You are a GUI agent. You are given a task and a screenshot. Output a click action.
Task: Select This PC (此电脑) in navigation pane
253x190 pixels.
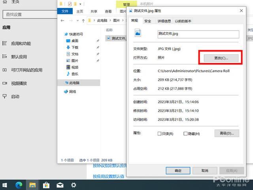coord(74,83)
